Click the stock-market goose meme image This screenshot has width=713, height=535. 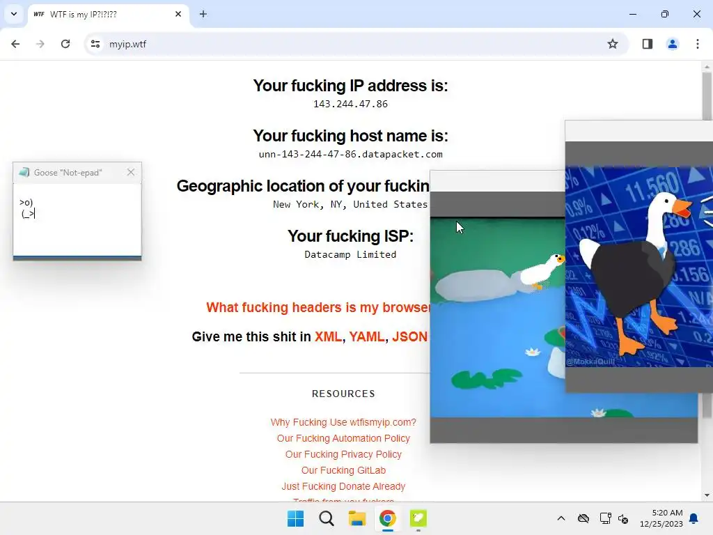pos(639,267)
